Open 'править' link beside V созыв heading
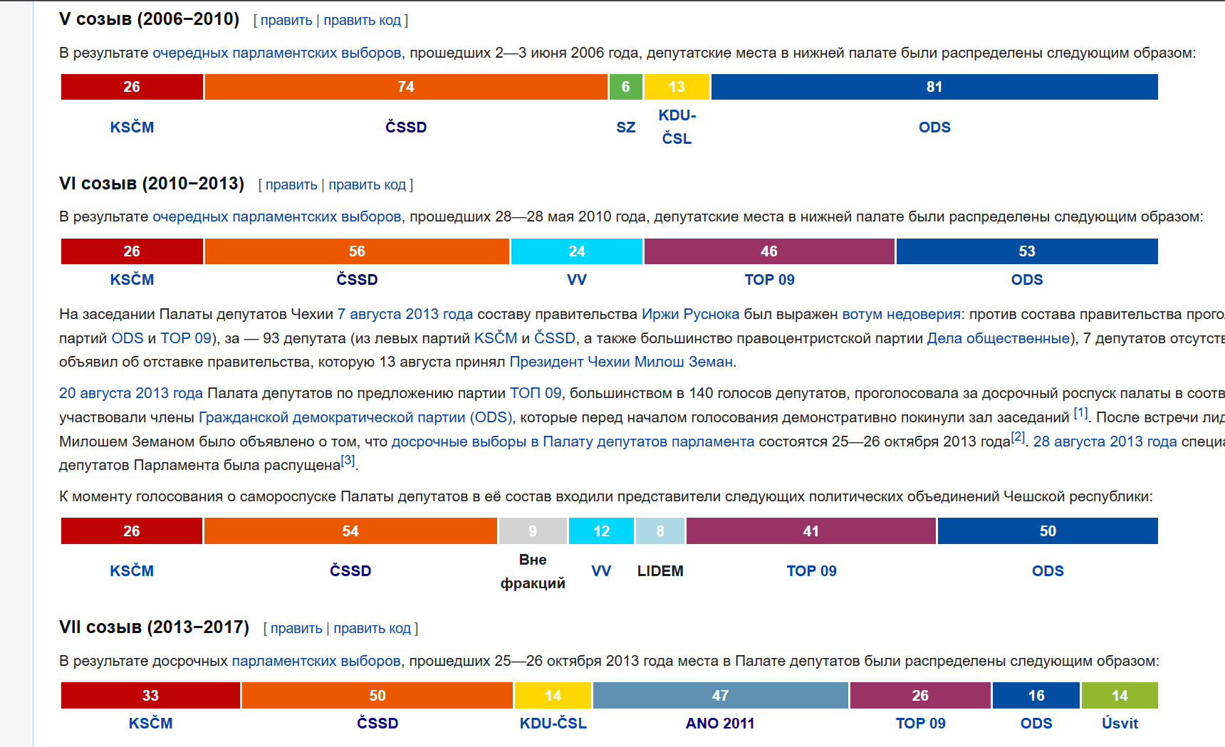The image size is (1225, 747). pyautogui.click(x=286, y=21)
